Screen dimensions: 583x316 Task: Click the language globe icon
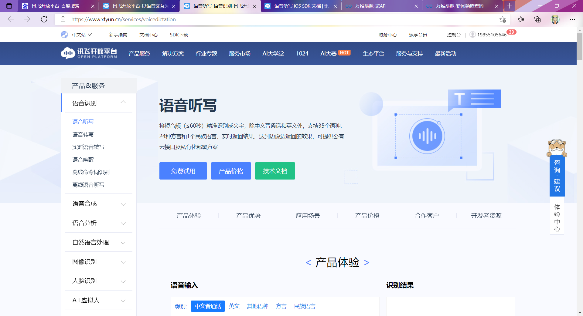tap(64, 35)
